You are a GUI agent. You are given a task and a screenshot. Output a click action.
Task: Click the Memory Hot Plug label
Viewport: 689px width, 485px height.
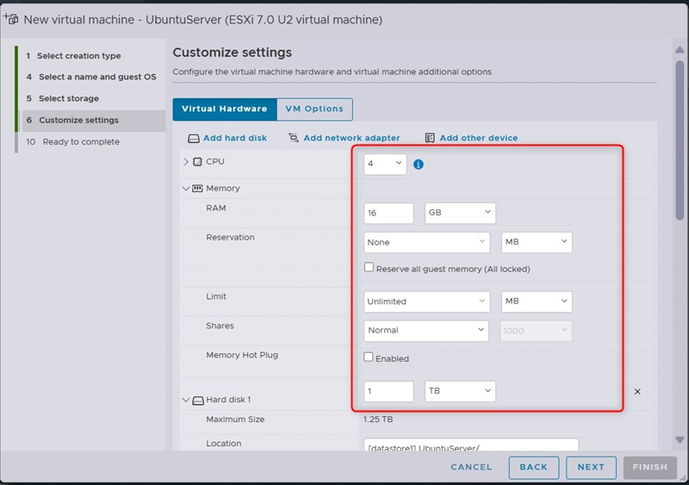[242, 355]
